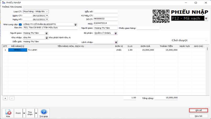
Task: Expand the Tùy chọn dropdown arrow
Action: (x=36, y=113)
